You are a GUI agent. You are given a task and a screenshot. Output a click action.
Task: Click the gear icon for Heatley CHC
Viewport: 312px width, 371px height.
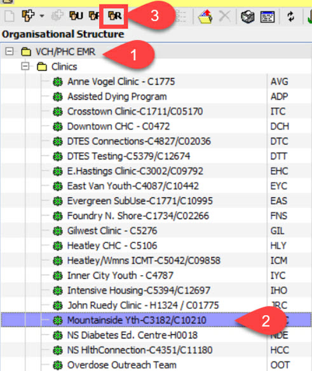click(58, 246)
